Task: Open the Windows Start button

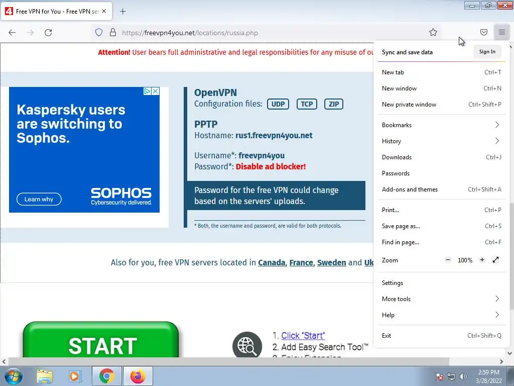Action: click(13, 376)
